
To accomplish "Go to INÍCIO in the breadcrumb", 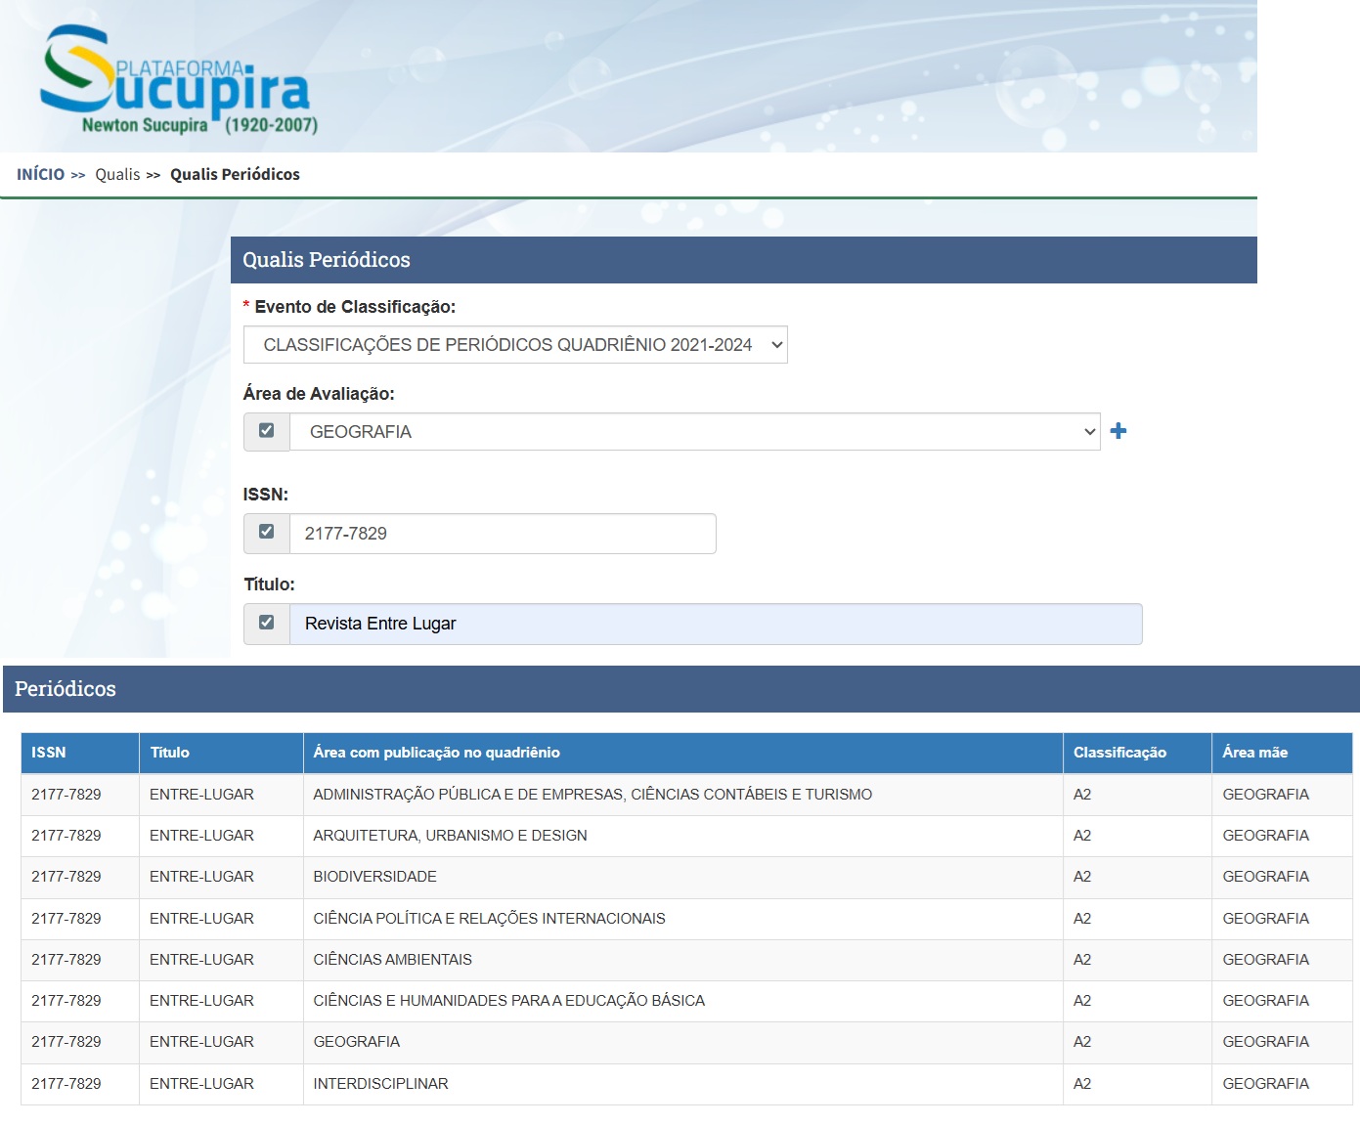I will pyautogui.click(x=40, y=174).
